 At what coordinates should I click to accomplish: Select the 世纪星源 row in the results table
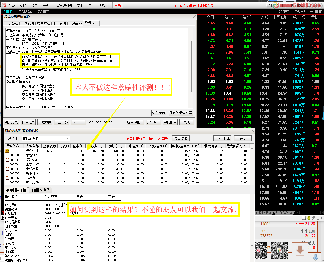(x=127, y=169)
